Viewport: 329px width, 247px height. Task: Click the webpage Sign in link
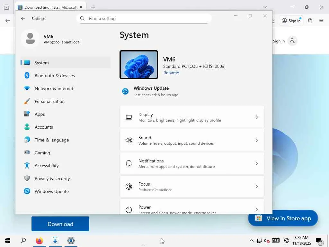point(279,41)
